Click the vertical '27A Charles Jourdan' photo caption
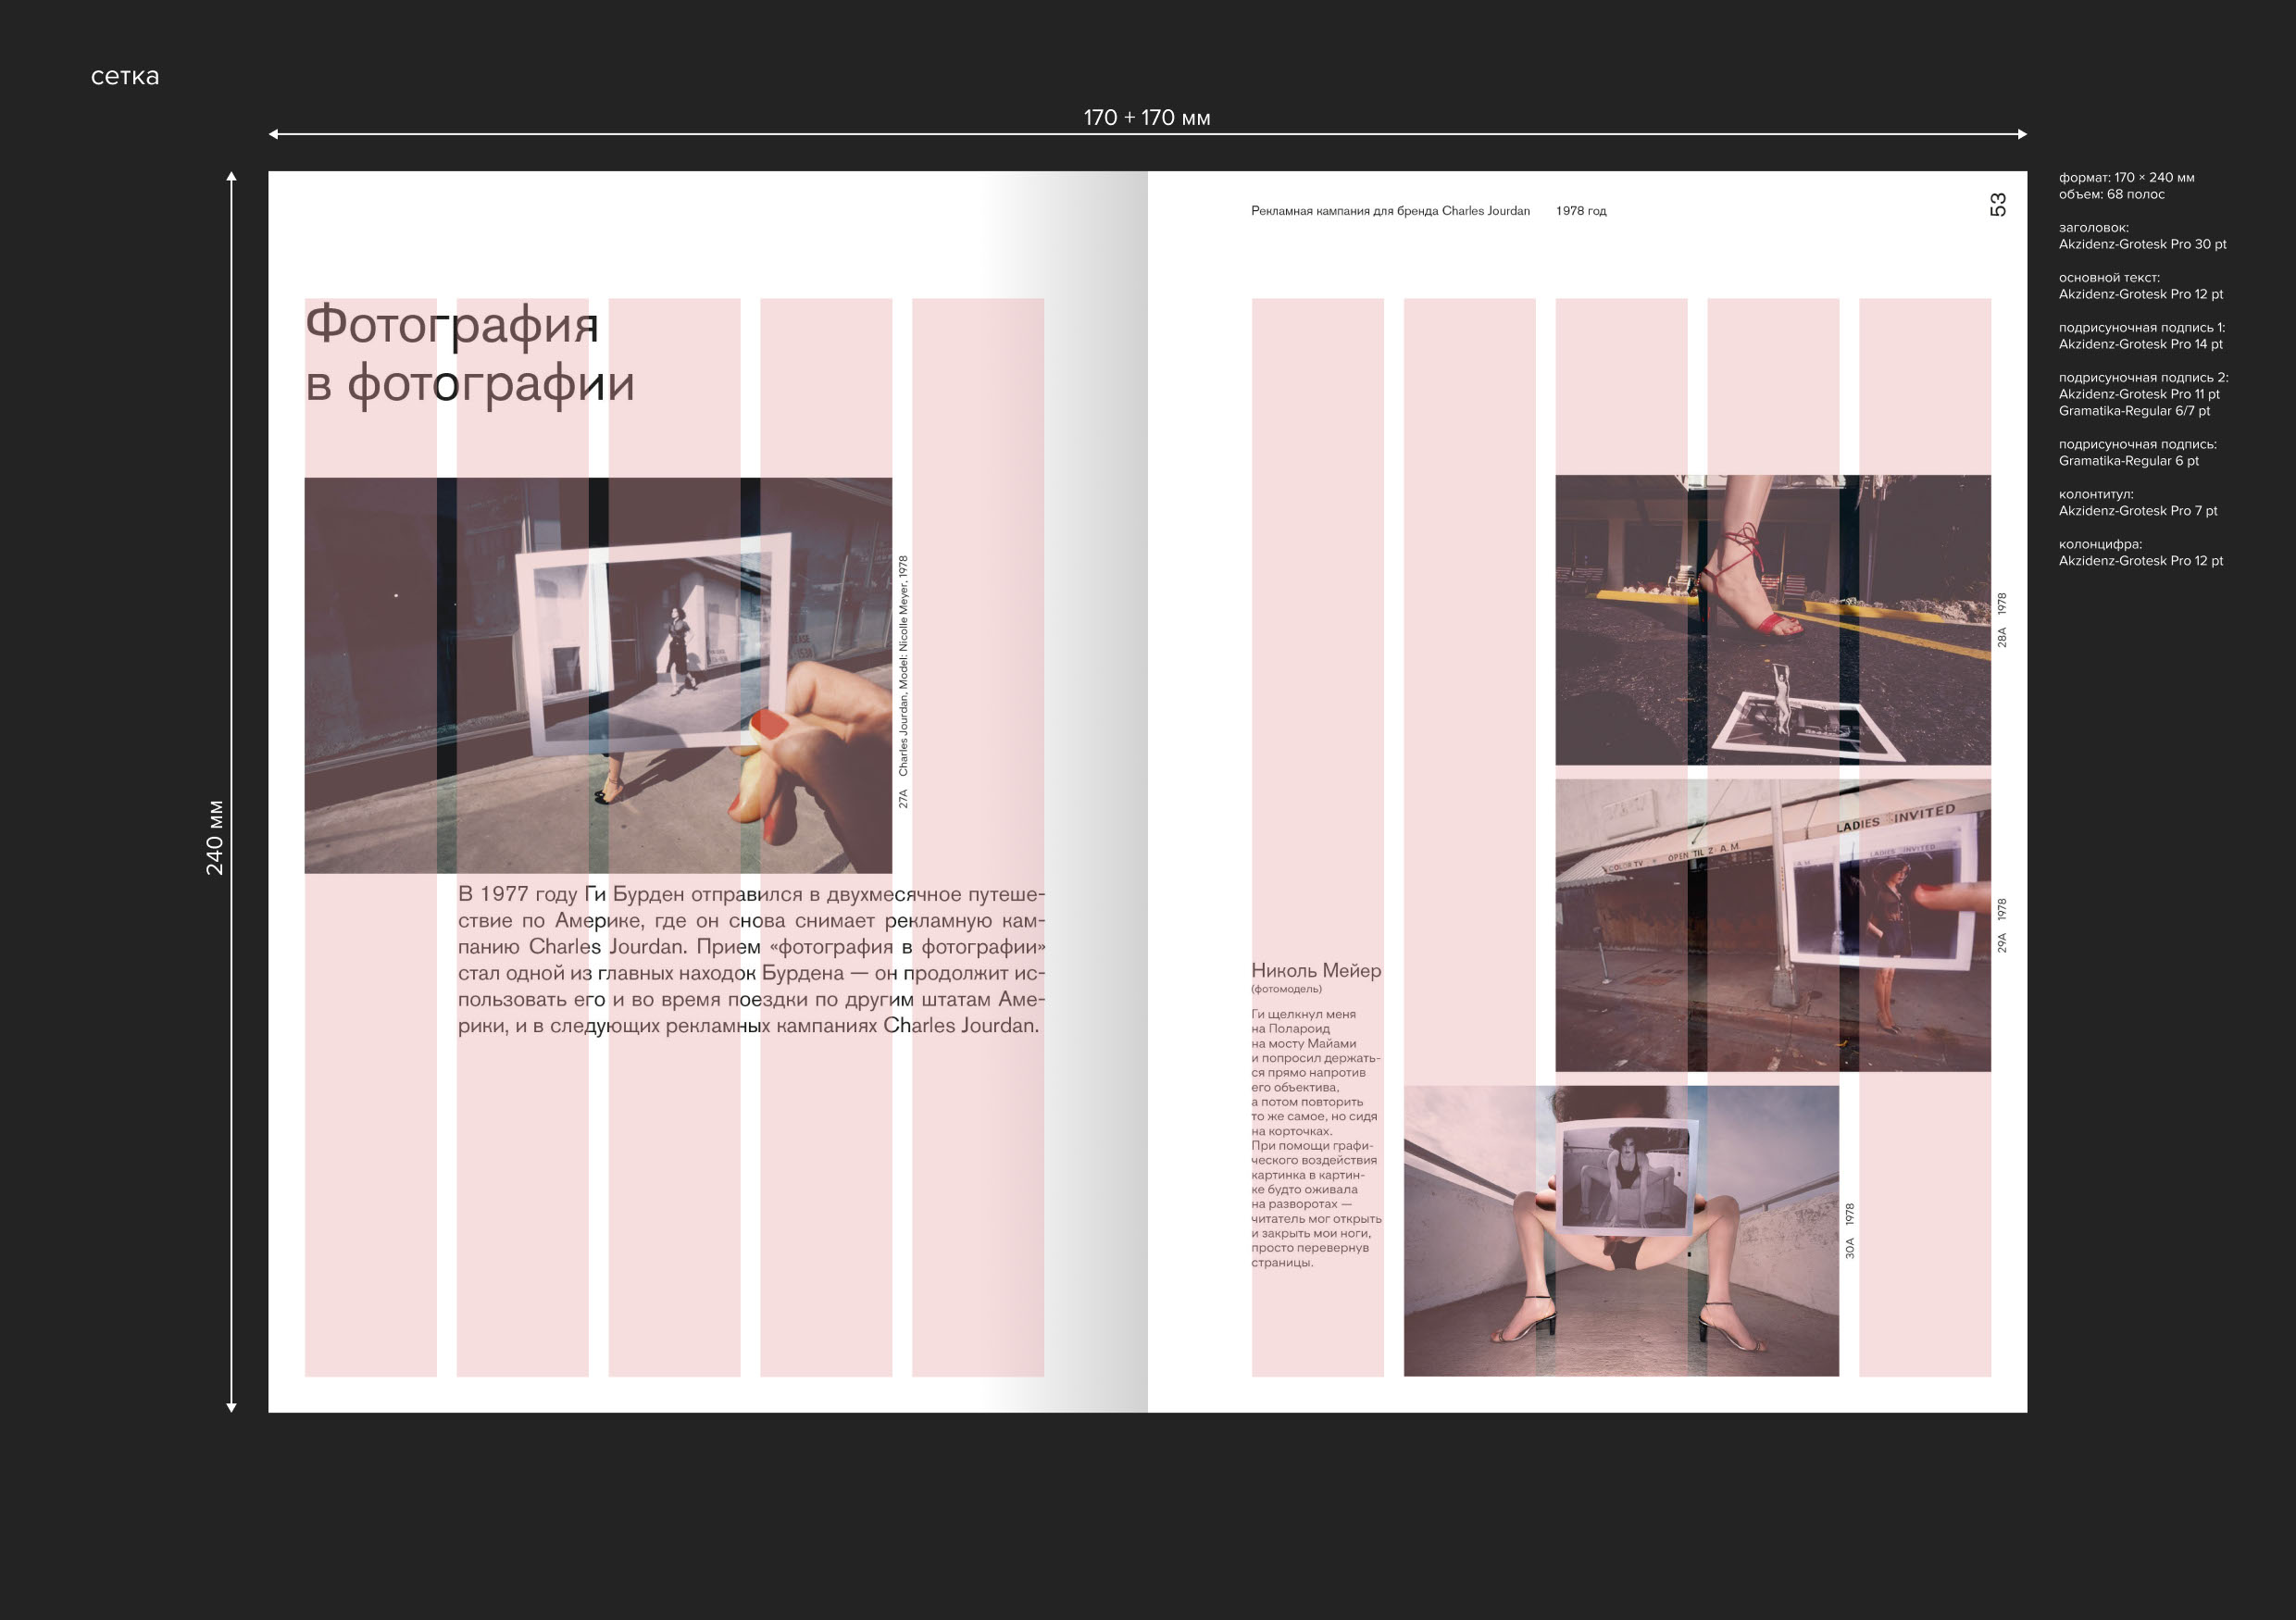 coord(903,681)
